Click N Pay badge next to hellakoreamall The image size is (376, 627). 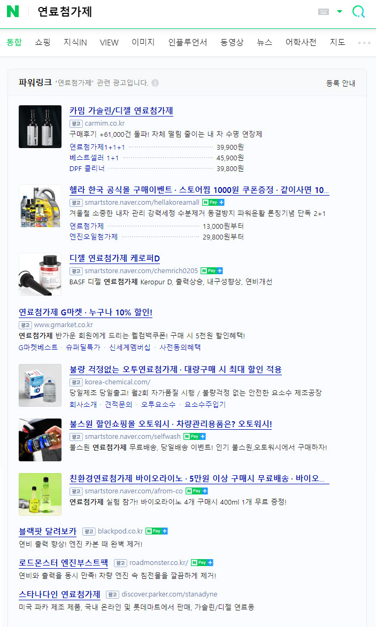[x=213, y=203]
